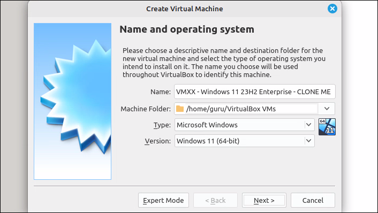This screenshot has height=213, width=378.
Task: Click the disabled < Back button
Action: tap(215, 200)
